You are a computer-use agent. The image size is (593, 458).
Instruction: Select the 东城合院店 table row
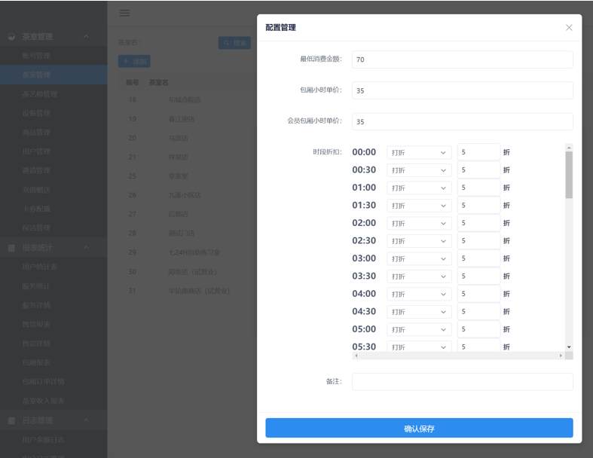tap(188, 100)
